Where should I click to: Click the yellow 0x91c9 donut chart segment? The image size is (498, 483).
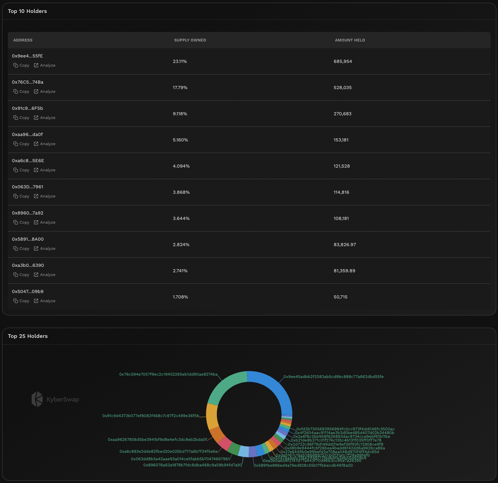(212, 416)
